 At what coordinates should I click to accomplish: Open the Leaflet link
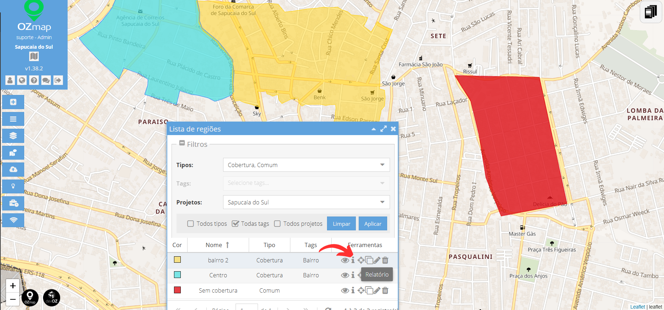(x=637, y=307)
